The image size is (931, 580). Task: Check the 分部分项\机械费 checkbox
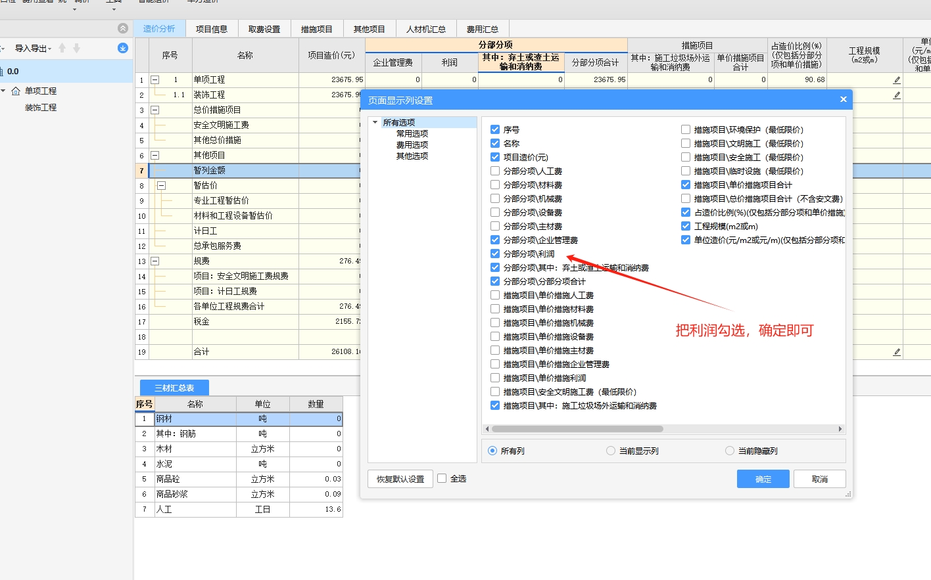click(x=495, y=199)
